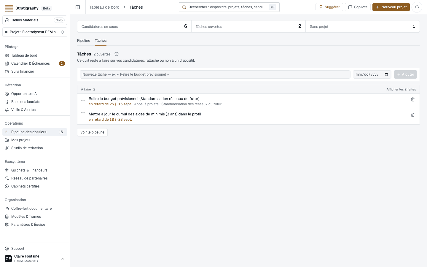Viewport: 427px width, 267px height.
Task: Open Guichets & Financeurs
Action: pos(35,170)
